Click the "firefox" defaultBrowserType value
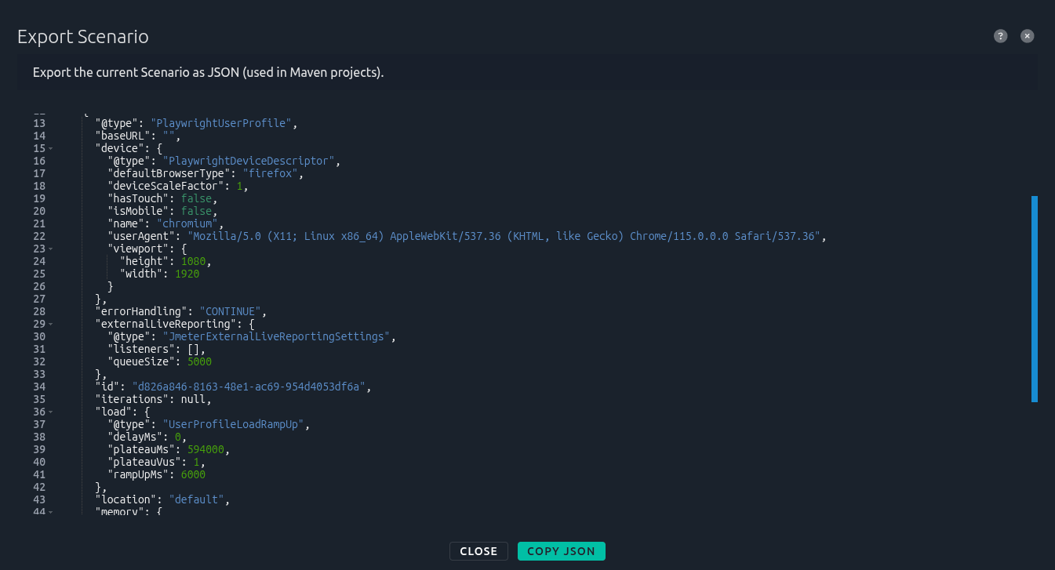The height and width of the screenshot is (570, 1055). tap(270, 173)
